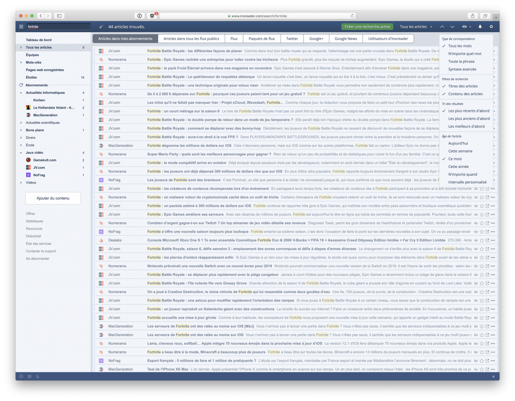Click 'Créer une recherche active' button
515x401 pixels.
[x=367, y=27]
